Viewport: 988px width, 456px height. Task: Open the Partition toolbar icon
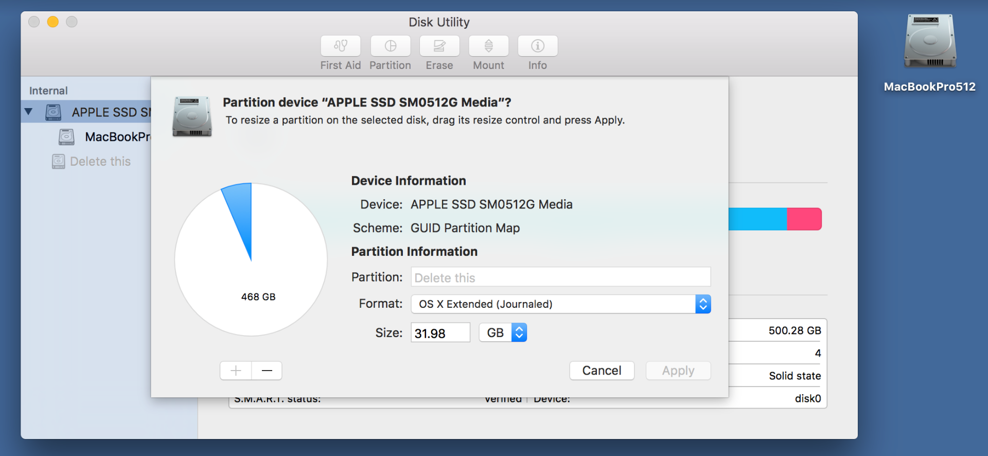click(391, 46)
